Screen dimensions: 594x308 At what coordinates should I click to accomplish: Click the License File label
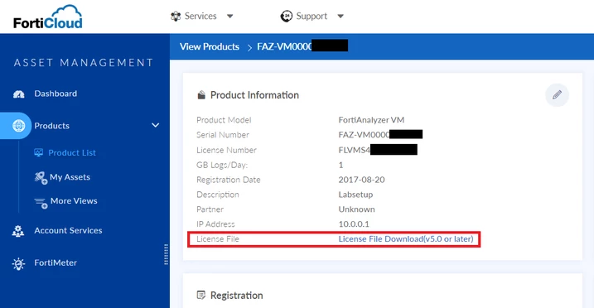click(218, 239)
